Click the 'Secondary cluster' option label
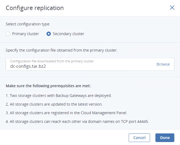Screen dimensions: 180x145 point(68,34)
